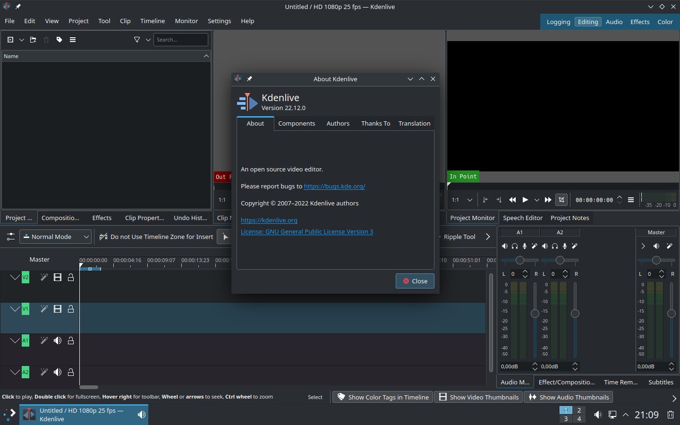Set zone out point in project monitor
This screenshot has width=680, height=425.
point(499,200)
